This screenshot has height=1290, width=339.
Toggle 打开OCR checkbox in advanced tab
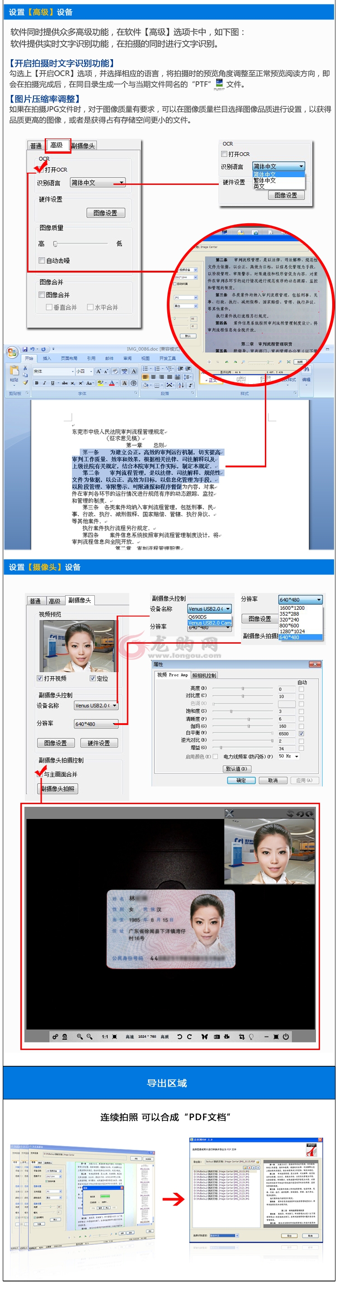pyautogui.click(x=42, y=169)
